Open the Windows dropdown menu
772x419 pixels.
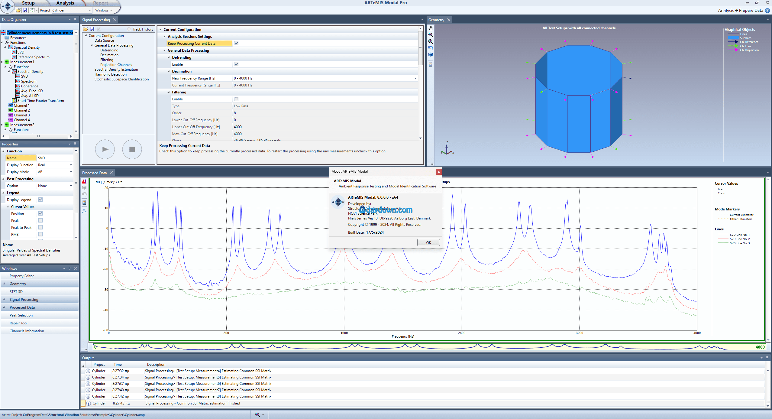103,10
